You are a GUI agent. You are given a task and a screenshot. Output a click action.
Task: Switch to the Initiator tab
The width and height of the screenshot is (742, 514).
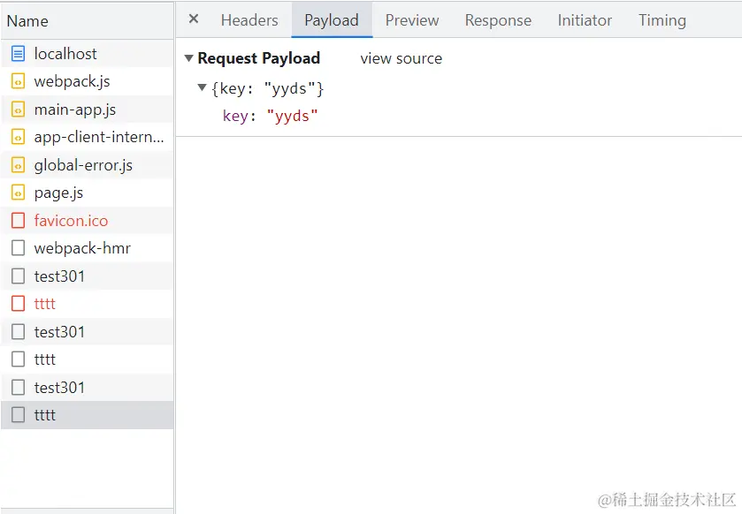point(585,20)
